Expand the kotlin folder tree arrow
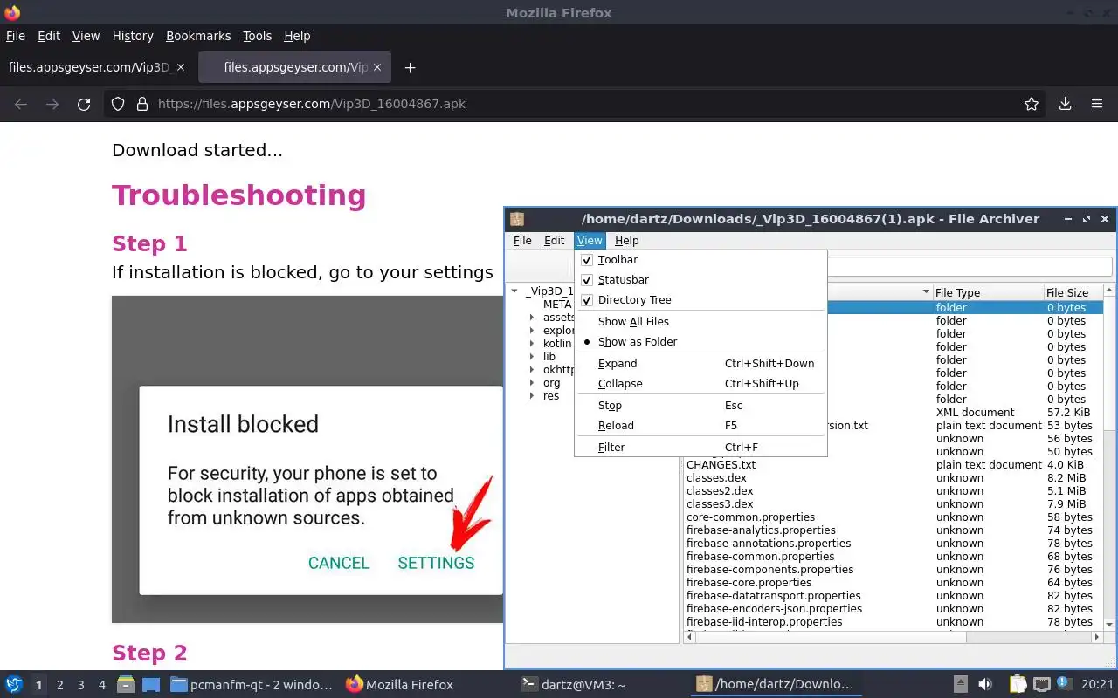This screenshot has width=1118, height=698. click(x=531, y=344)
